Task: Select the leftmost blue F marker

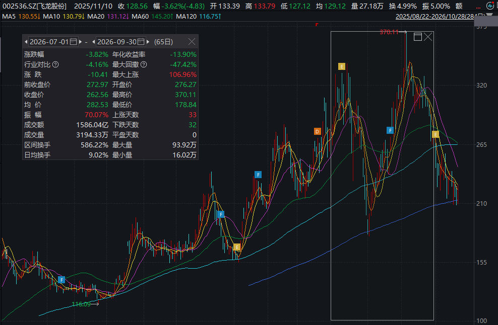Action: coord(61,280)
